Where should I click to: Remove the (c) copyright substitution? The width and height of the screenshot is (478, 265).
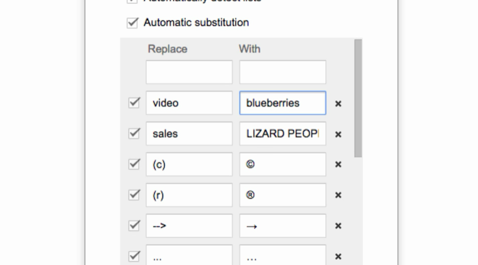[x=338, y=165]
